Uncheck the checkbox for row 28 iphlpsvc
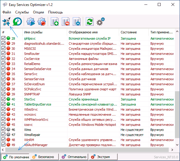180x161 pixels. click(4, 38)
